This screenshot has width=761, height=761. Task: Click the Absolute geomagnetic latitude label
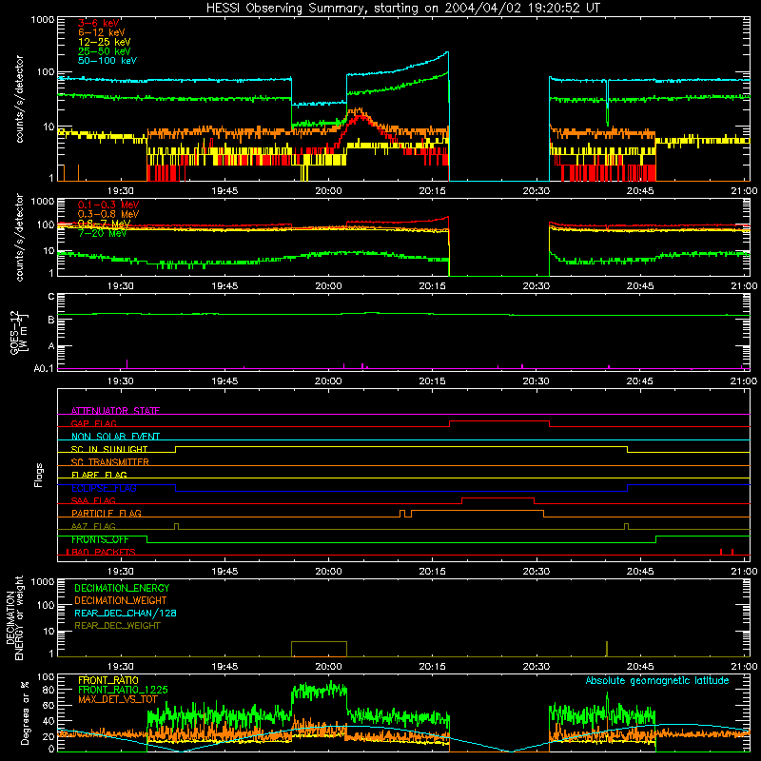(657, 680)
